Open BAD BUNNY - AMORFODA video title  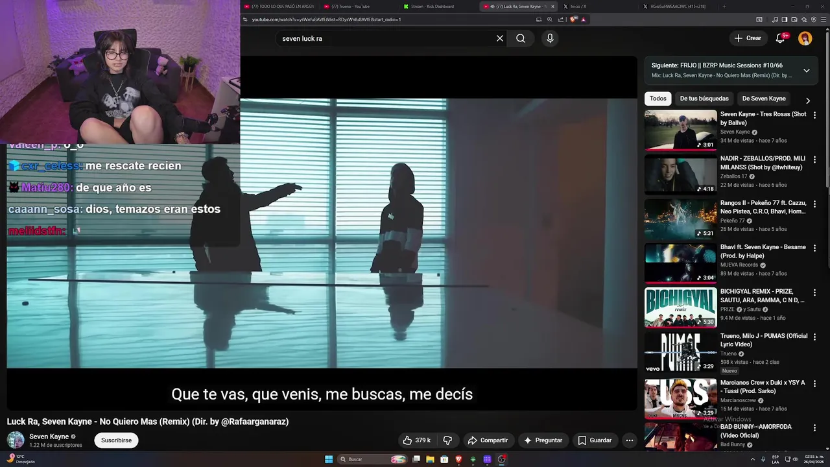click(756, 431)
